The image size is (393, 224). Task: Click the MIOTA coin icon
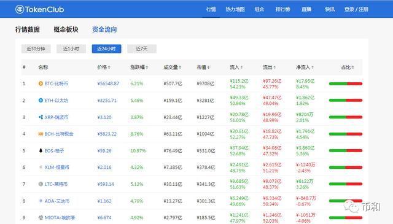41,217
